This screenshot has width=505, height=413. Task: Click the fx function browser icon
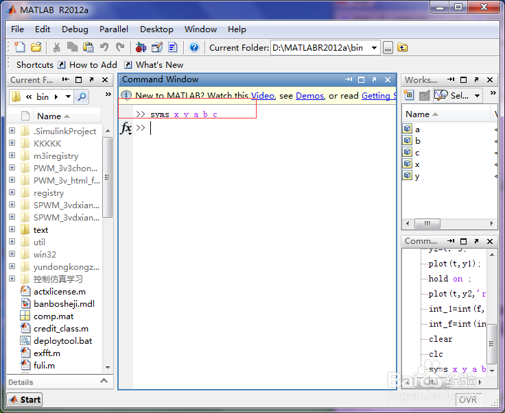(x=126, y=128)
